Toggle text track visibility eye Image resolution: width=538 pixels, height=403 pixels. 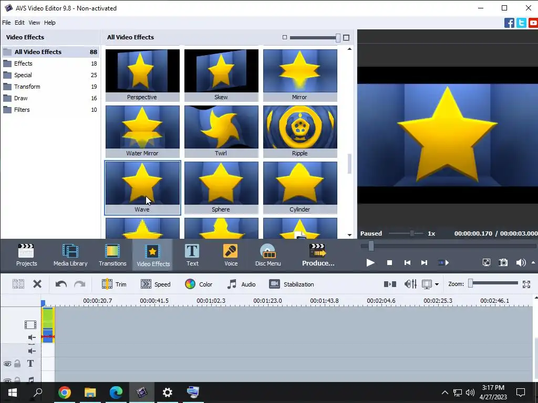click(7, 364)
